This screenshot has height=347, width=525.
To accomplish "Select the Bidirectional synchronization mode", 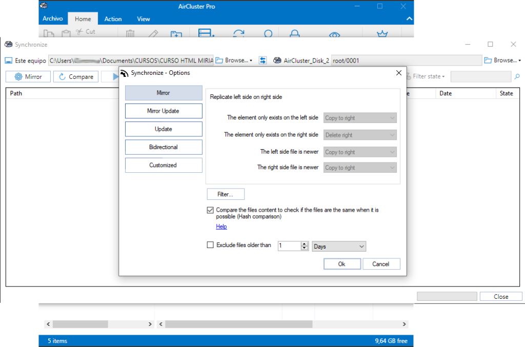I will tap(164, 147).
